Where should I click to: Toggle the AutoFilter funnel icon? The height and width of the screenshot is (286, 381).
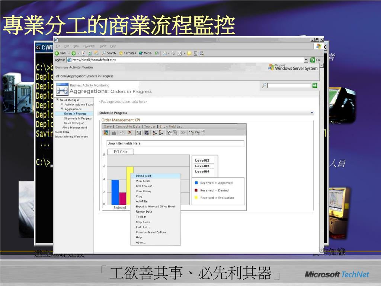[169, 133]
